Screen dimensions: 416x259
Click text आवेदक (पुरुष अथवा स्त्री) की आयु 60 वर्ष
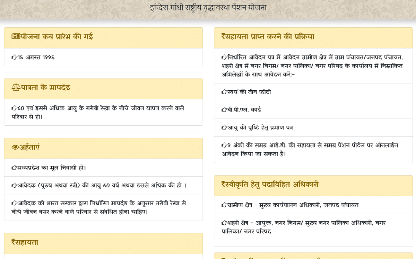pos(102,186)
